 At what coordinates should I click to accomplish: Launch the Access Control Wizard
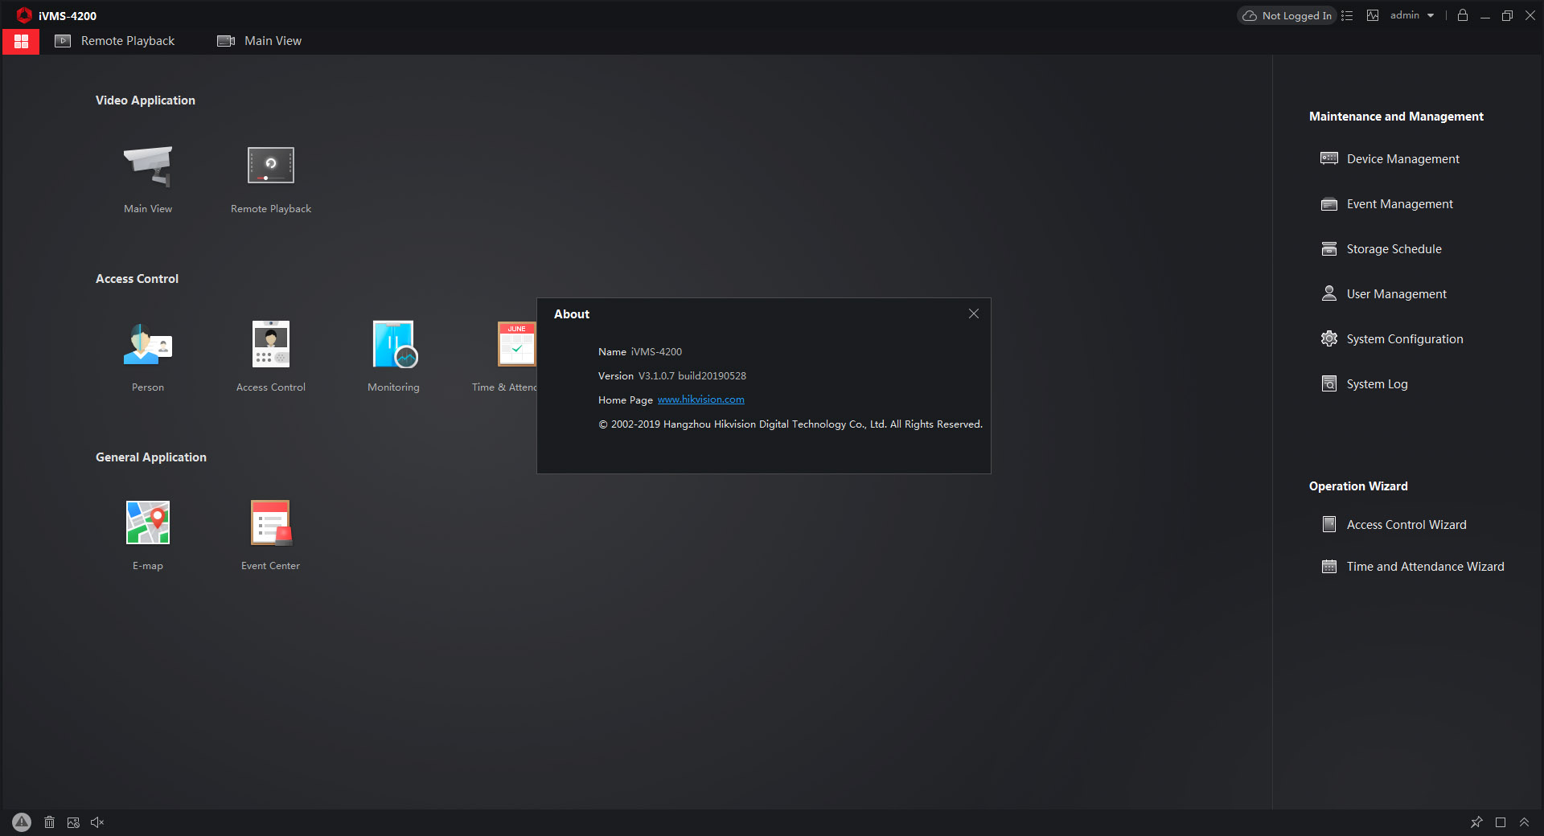click(x=1394, y=525)
